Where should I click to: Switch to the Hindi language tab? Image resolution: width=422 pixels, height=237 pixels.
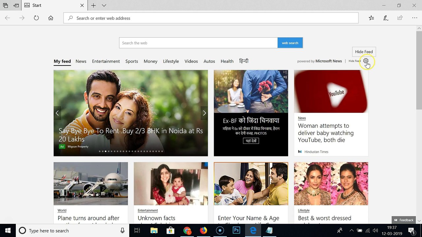click(244, 61)
